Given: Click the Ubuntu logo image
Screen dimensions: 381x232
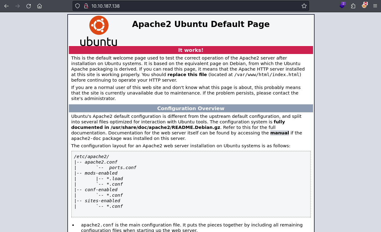Looking at the screenshot, I should 99,31.
